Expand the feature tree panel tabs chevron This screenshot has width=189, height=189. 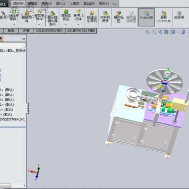(24, 39)
